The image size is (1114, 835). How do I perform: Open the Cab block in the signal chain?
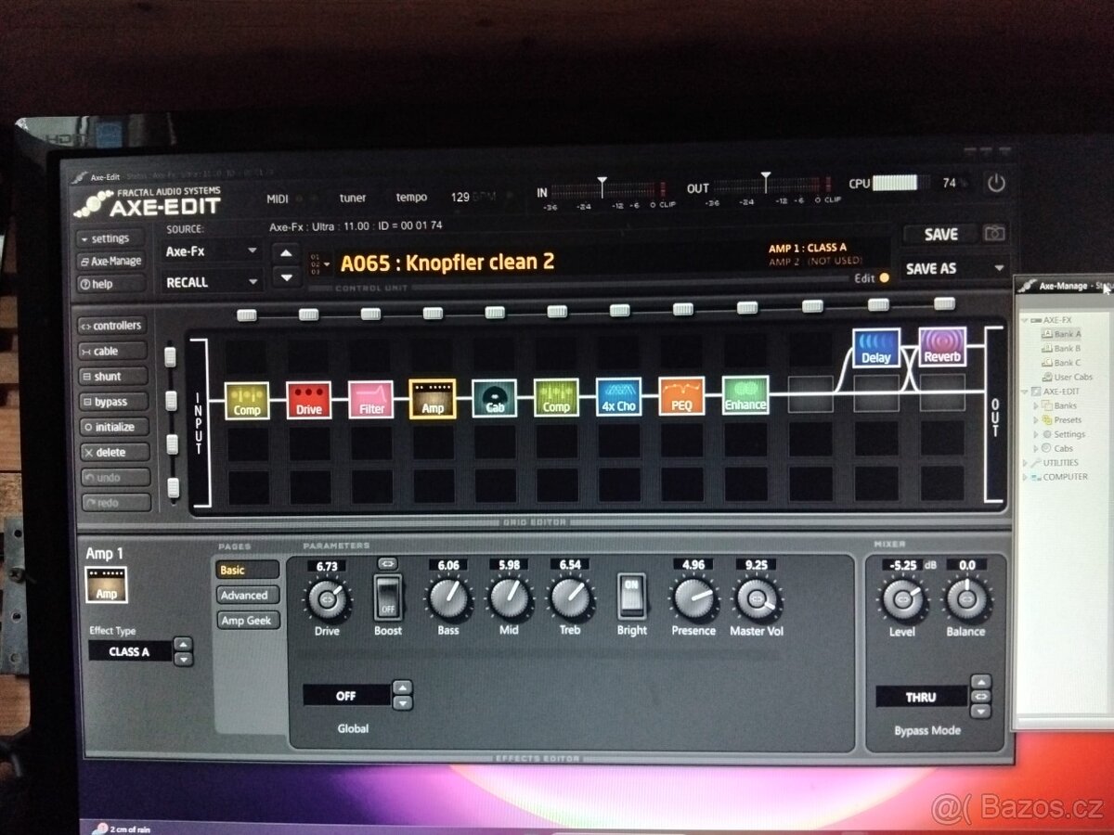tap(494, 397)
